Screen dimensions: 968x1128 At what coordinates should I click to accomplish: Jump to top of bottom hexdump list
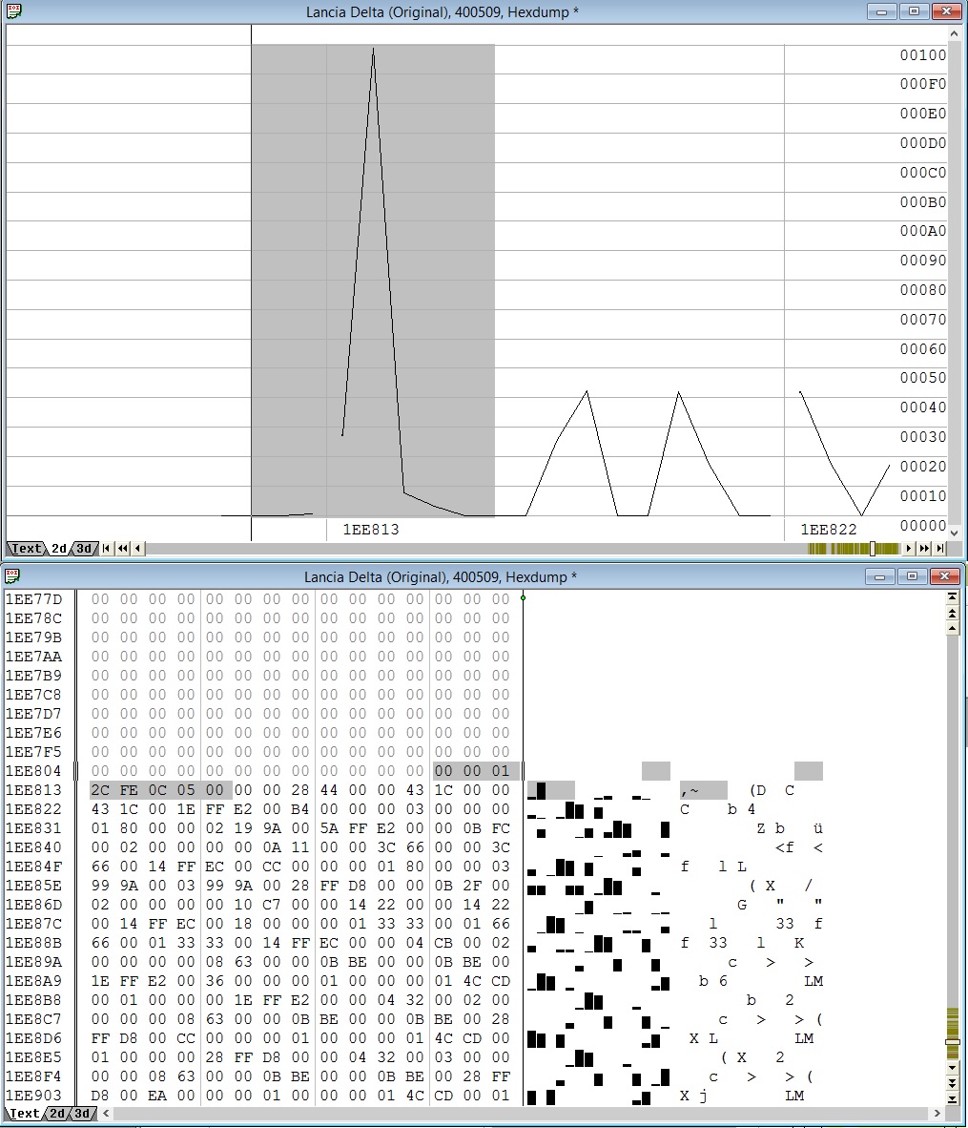952,597
